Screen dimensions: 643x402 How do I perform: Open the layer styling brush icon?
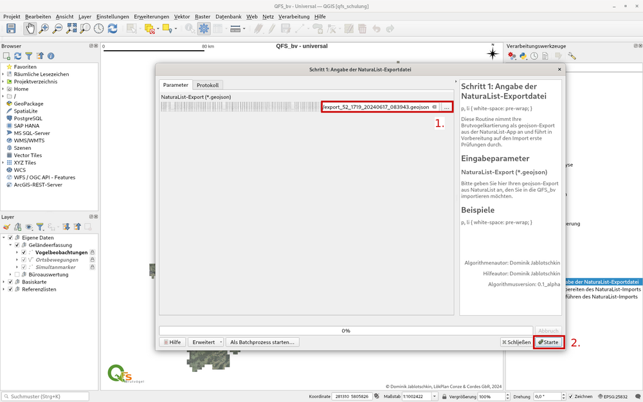pyautogui.click(x=6, y=227)
